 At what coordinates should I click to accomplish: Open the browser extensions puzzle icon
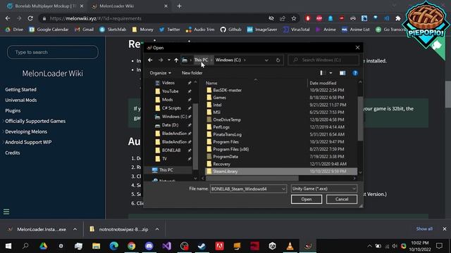tap(397, 18)
